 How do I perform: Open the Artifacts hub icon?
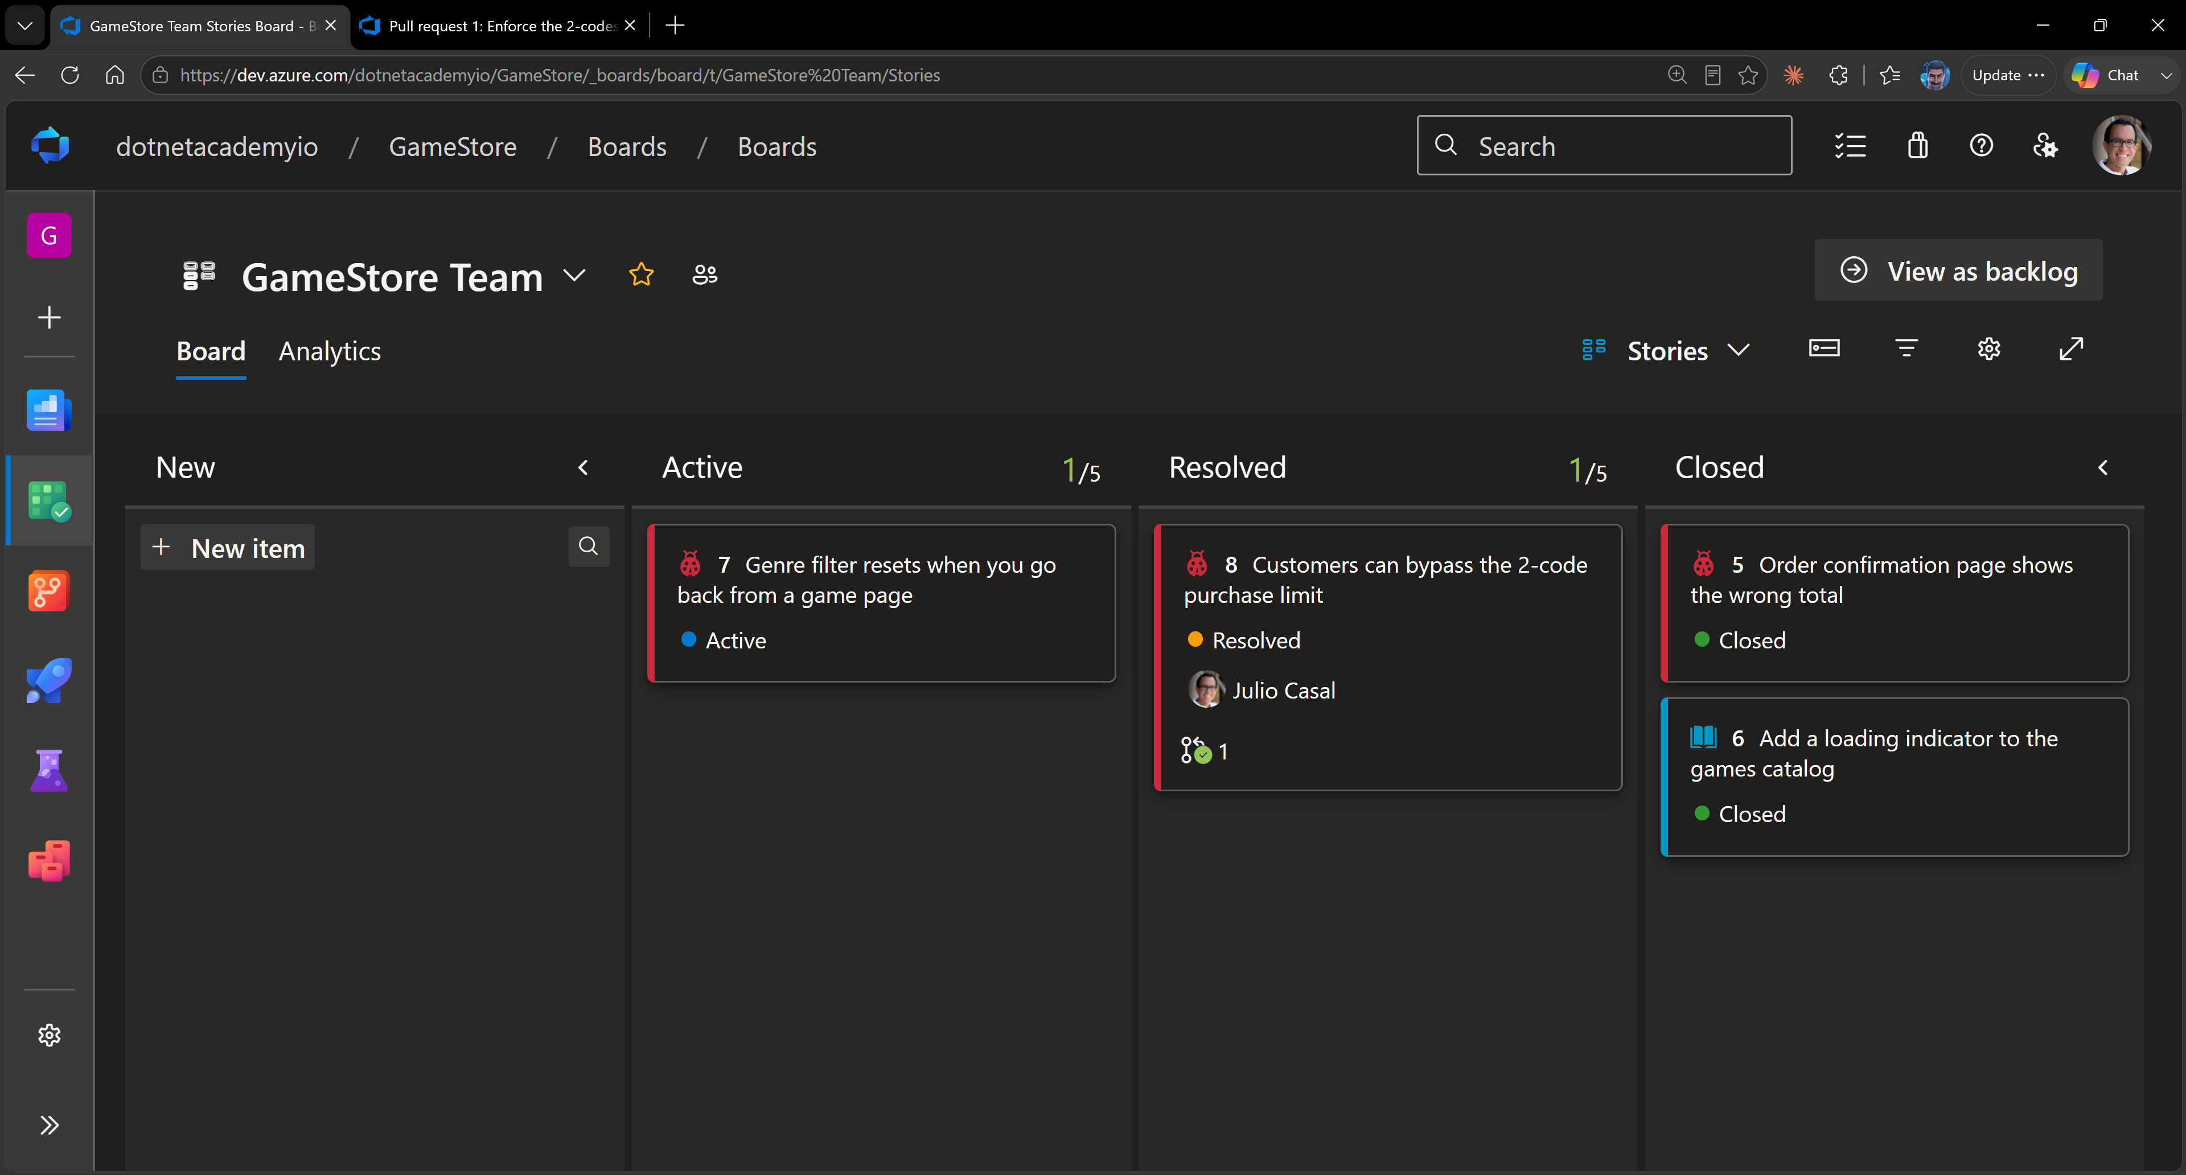(49, 860)
